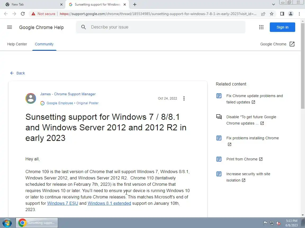This screenshot has width=305, height=228.
Task: Open the hamburger main menu
Action: coord(10,27)
